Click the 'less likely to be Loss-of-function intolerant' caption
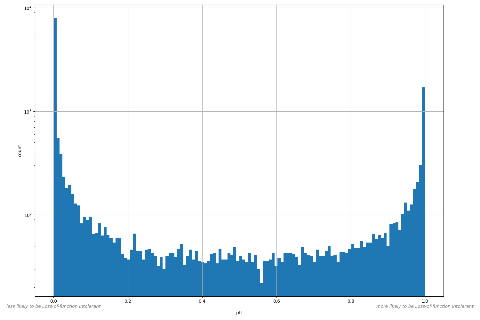The width and height of the screenshot is (480, 320). click(x=53, y=306)
